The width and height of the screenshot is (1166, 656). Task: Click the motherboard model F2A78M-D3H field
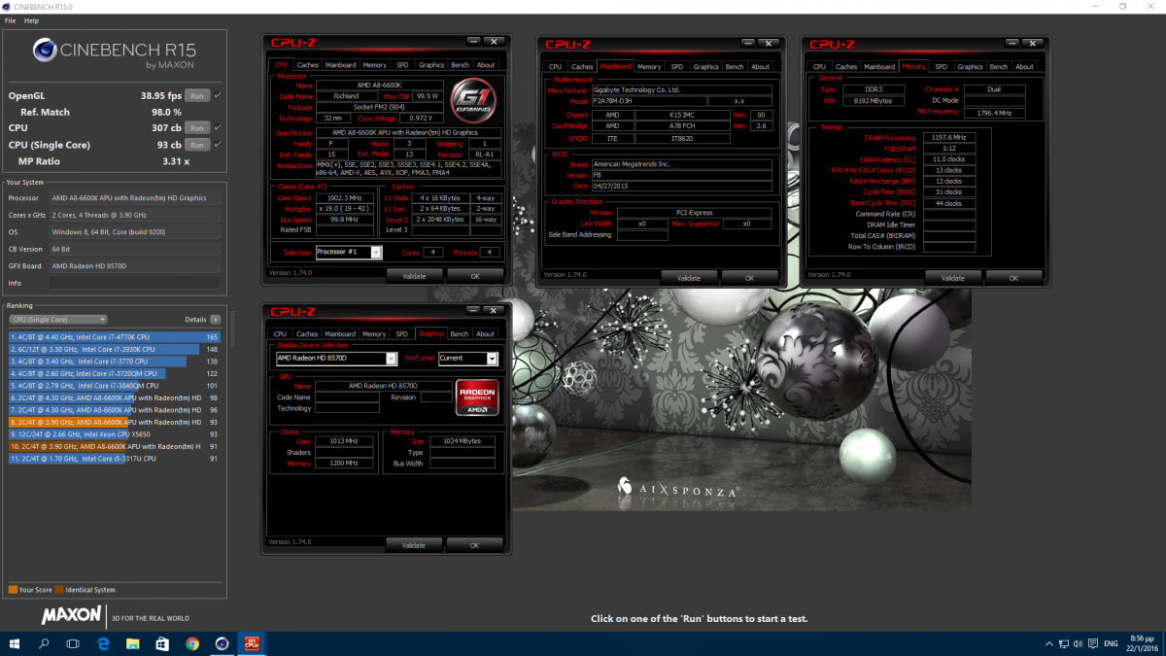click(x=648, y=101)
